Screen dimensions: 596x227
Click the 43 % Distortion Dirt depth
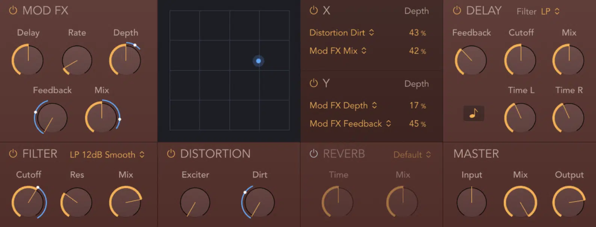417,33
